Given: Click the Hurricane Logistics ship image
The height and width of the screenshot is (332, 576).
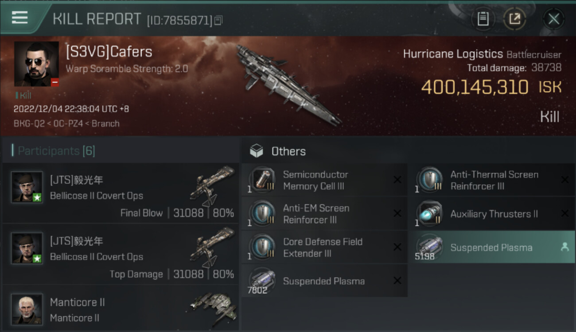Looking at the screenshot, I should point(288,85).
